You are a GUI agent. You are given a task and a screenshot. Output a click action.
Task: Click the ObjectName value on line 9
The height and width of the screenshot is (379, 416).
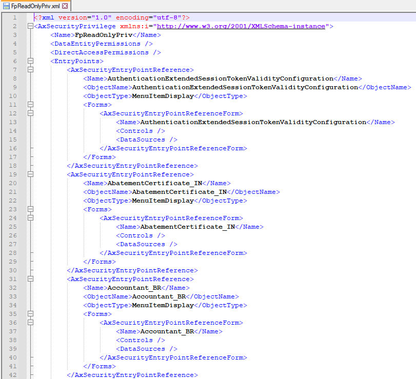(x=245, y=87)
